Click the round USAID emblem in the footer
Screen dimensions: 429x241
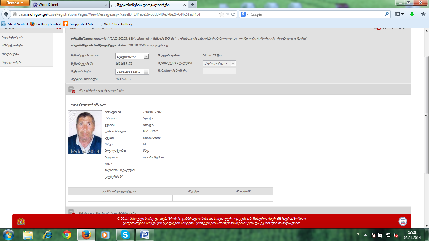(x=402, y=221)
